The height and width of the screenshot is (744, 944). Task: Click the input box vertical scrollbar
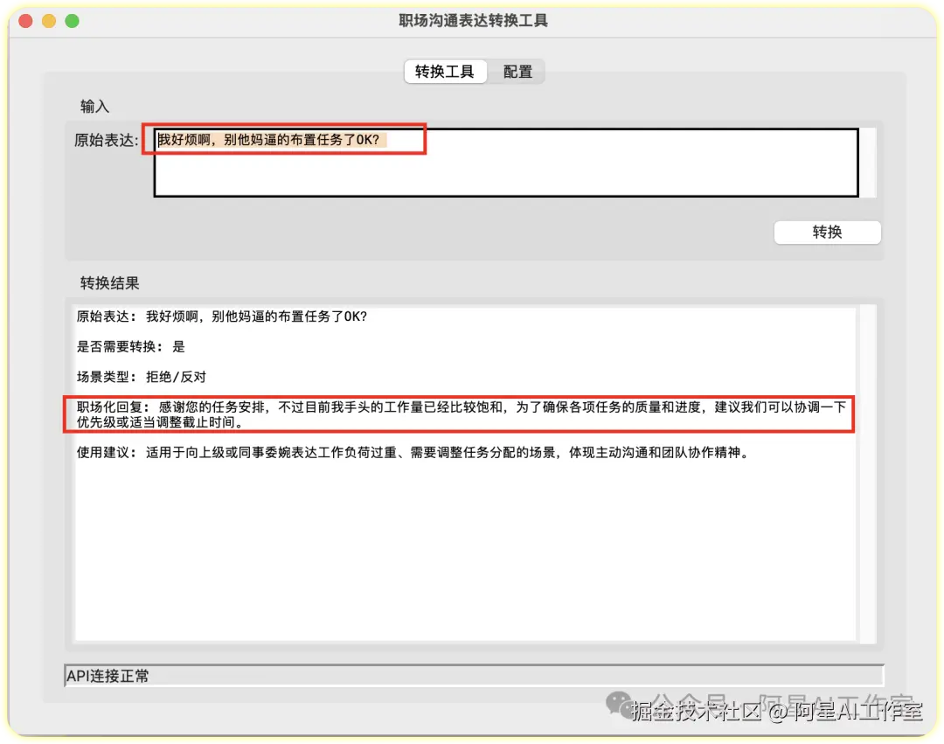click(x=868, y=163)
